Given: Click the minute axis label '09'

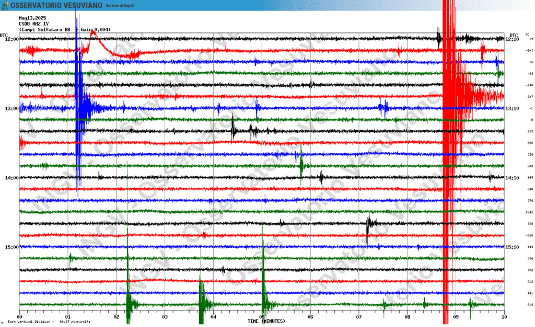Looking at the screenshot, I should click(456, 317).
